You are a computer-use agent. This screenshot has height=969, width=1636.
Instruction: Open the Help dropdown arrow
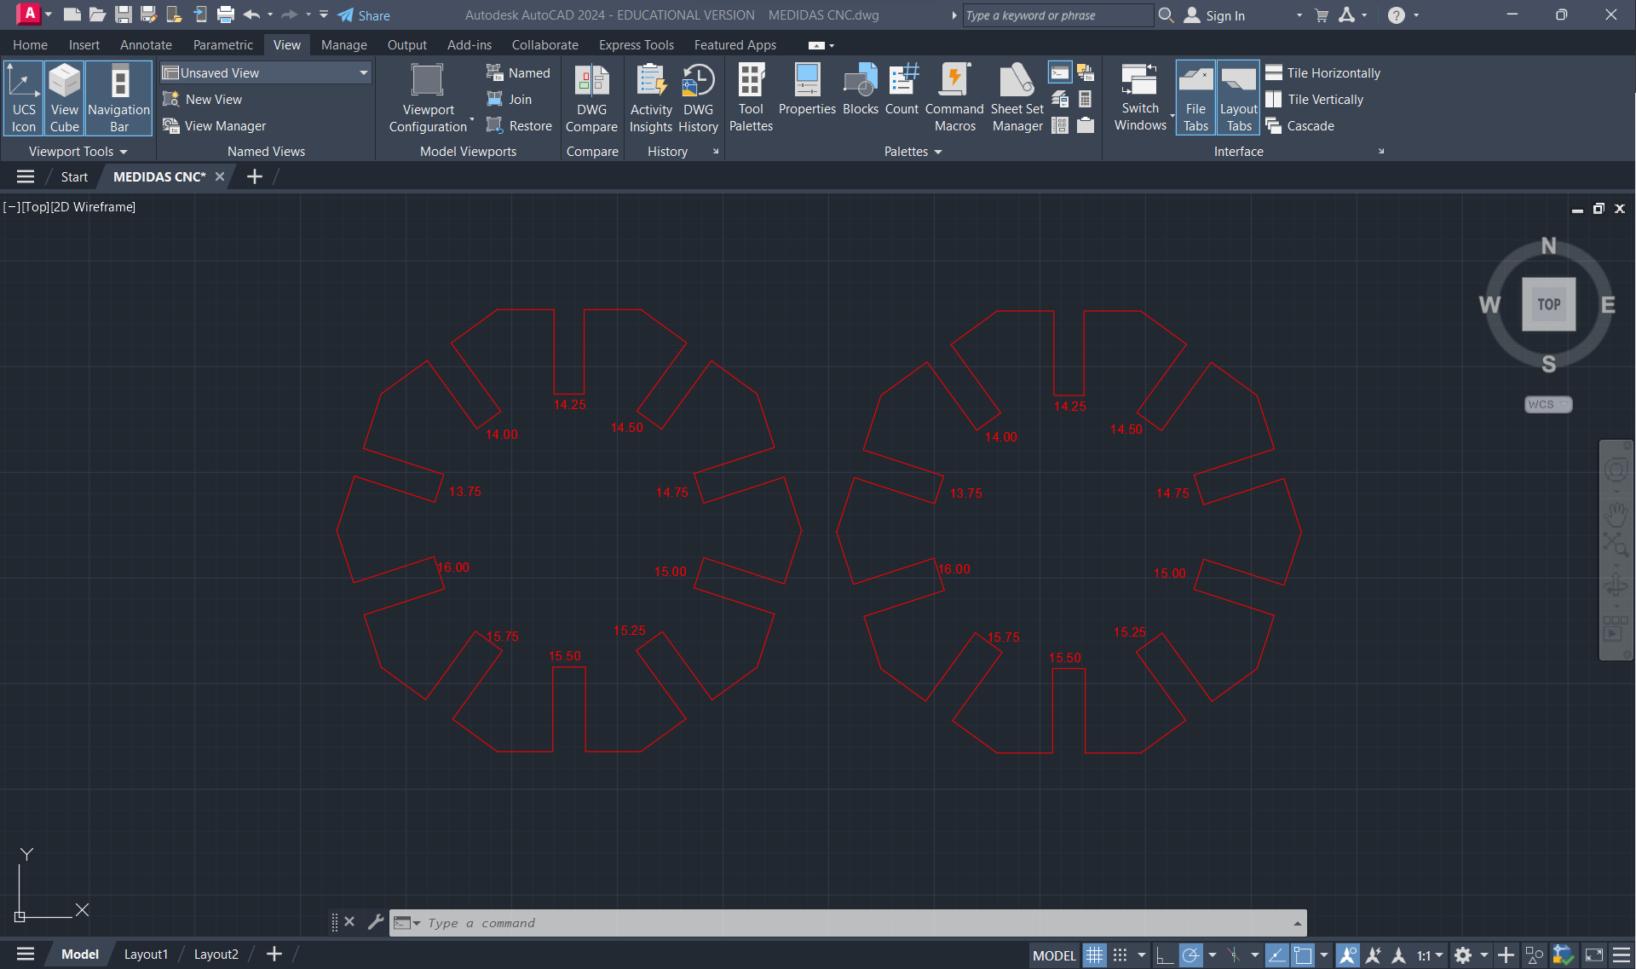1416,15
